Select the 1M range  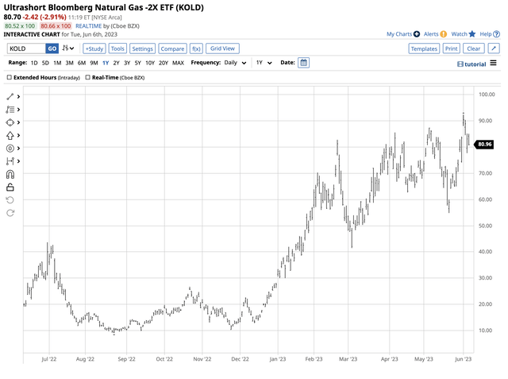(x=57, y=63)
